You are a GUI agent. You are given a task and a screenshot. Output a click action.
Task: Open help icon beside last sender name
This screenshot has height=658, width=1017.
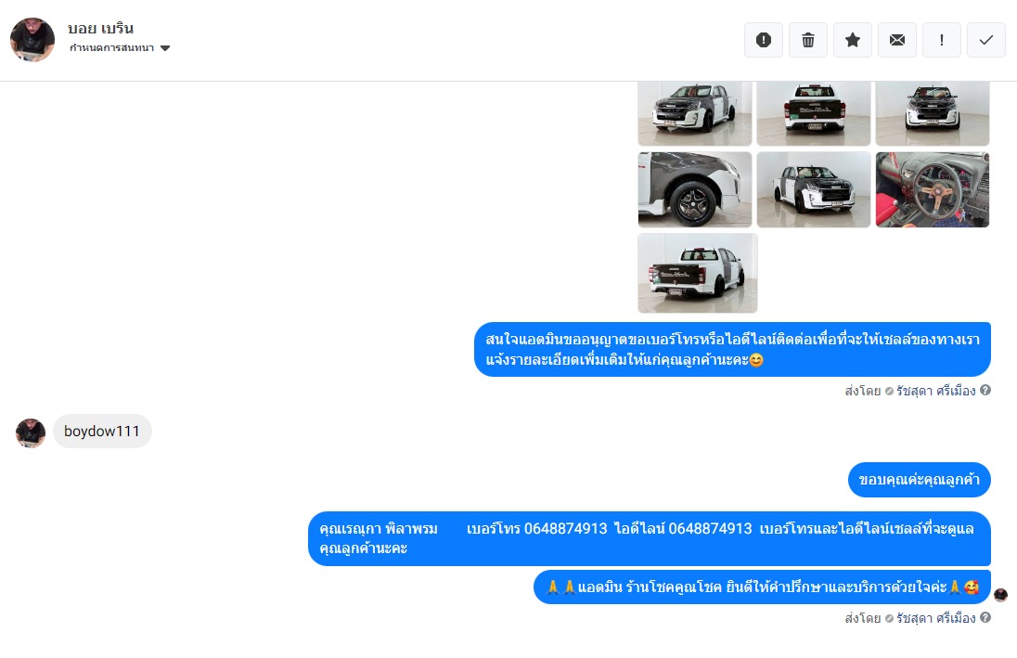985,617
